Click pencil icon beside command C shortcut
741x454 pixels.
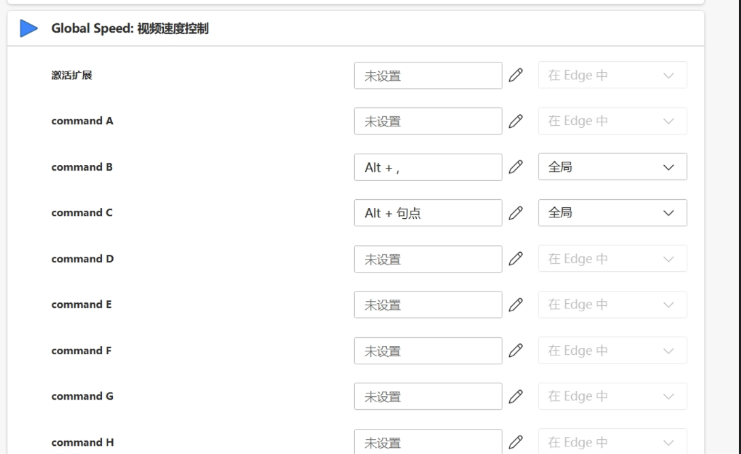[x=515, y=213]
